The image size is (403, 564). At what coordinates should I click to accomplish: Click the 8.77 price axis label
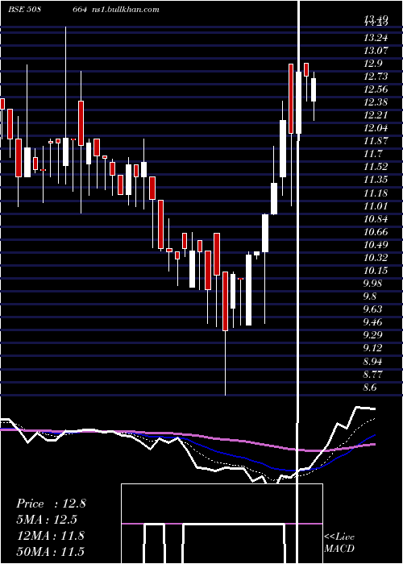tap(373, 375)
